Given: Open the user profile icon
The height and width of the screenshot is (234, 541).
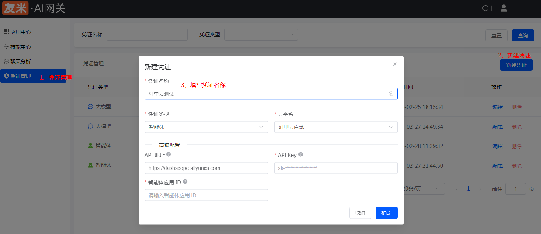Looking at the screenshot, I should tap(504, 8).
